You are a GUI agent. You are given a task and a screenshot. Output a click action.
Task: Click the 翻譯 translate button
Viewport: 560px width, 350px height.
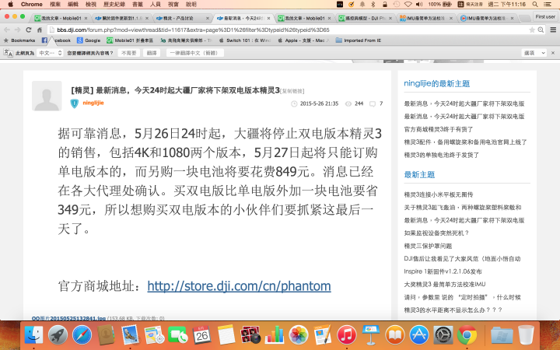[152, 53]
